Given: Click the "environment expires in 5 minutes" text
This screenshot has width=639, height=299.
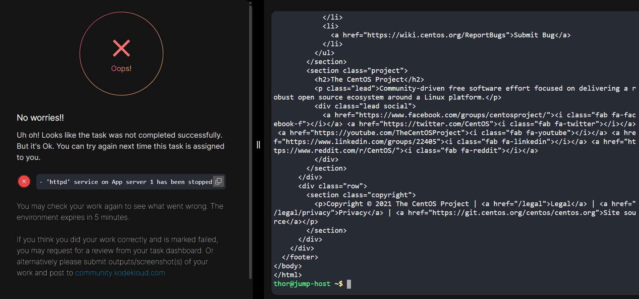Looking at the screenshot, I should click(73, 217).
